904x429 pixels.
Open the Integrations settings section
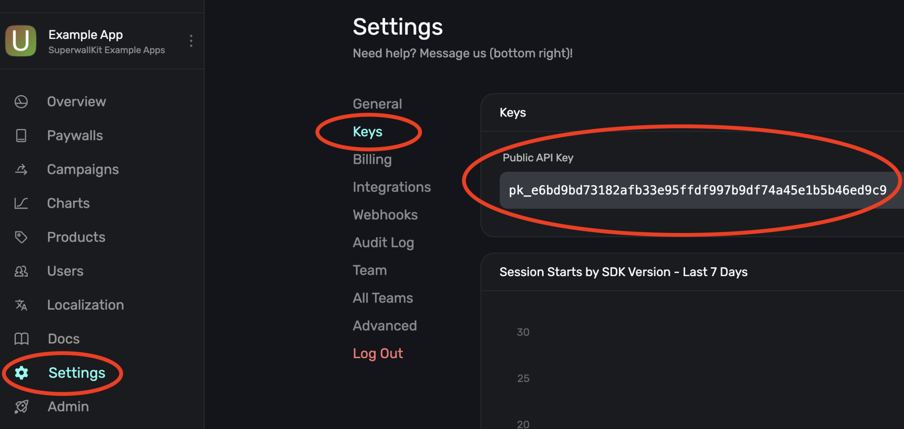(392, 187)
